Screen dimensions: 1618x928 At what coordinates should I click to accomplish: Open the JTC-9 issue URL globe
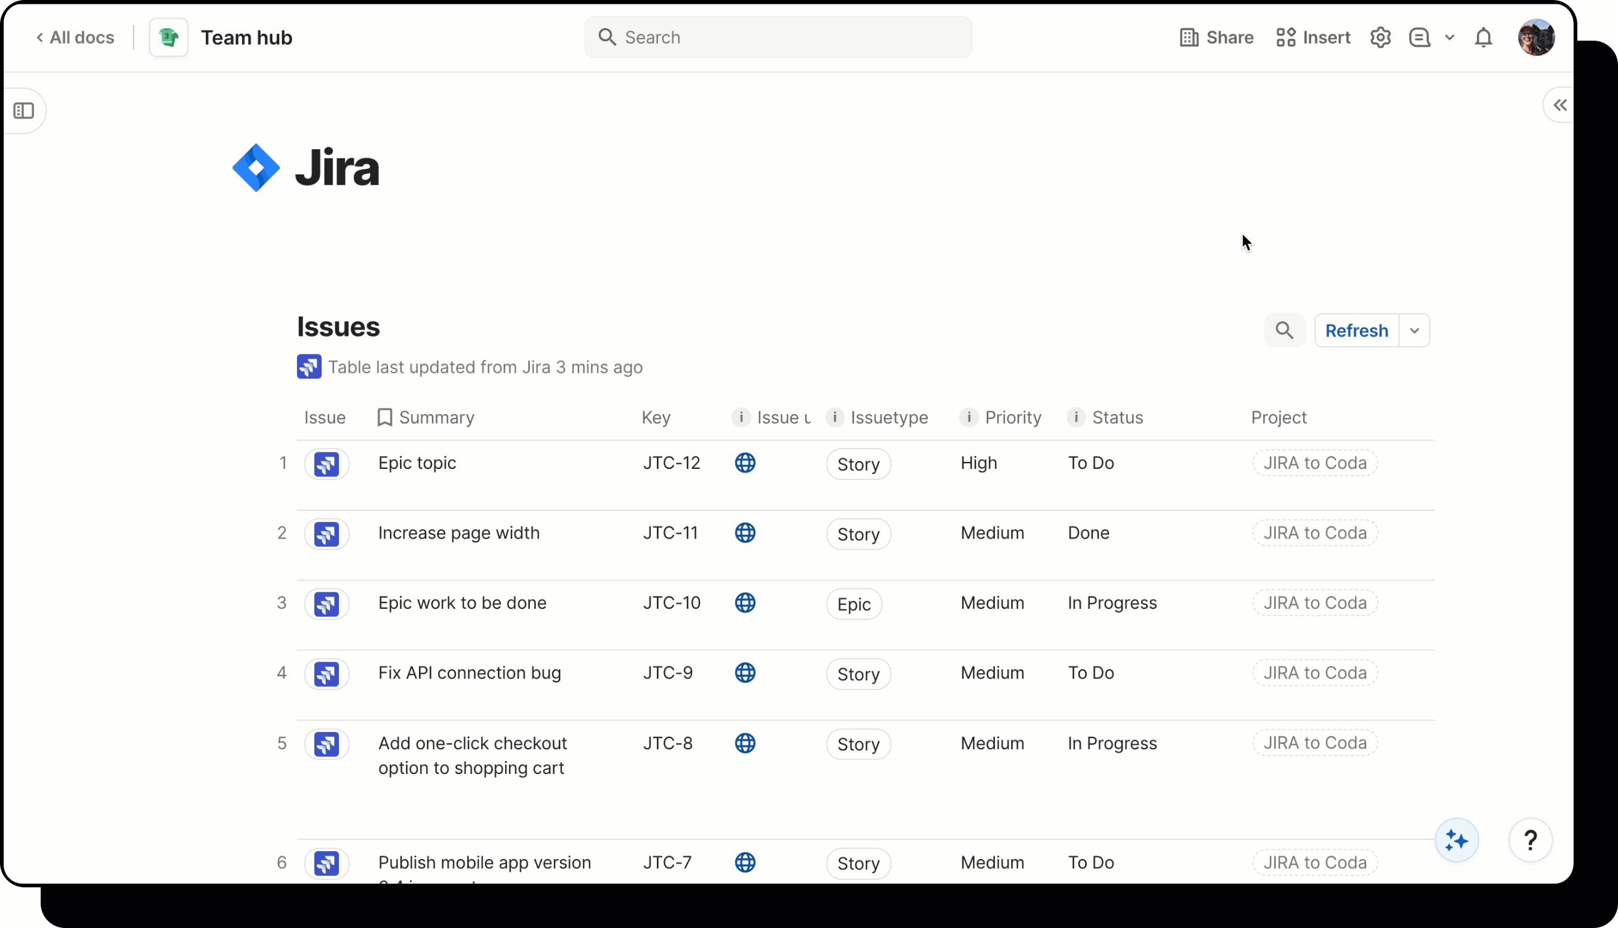click(x=745, y=673)
